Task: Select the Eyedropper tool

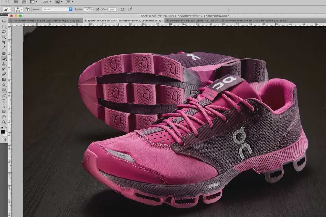Action: pyautogui.click(x=4, y=47)
